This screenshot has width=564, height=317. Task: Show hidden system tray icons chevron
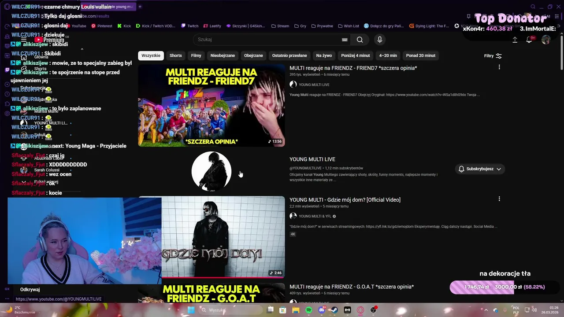tap(486, 310)
